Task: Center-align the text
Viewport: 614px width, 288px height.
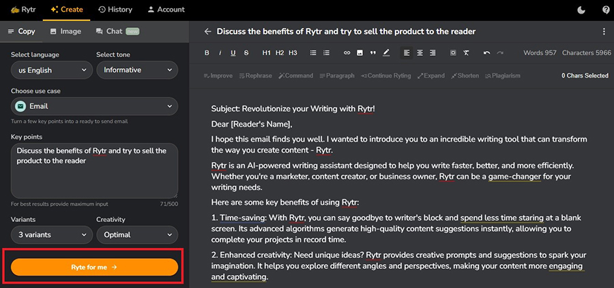Action: pos(420,53)
